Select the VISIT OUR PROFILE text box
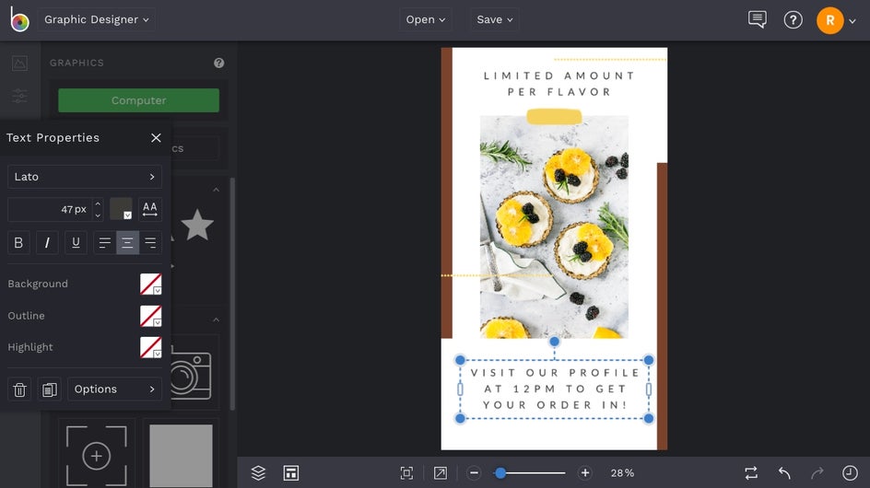The height and width of the screenshot is (488, 870). (554, 389)
